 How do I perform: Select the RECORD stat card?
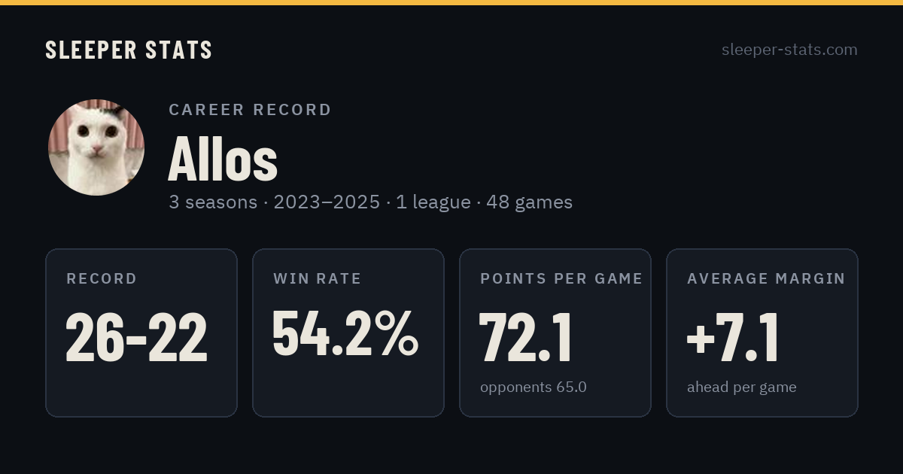coord(141,333)
